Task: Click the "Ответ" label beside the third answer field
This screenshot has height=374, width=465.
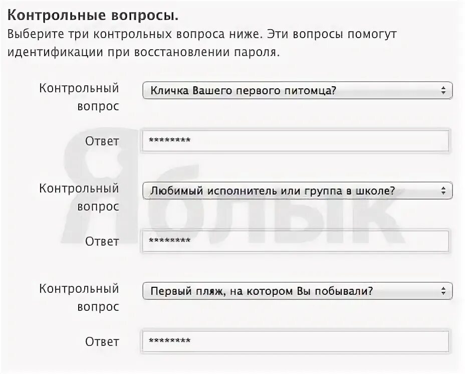Action: tap(102, 341)
